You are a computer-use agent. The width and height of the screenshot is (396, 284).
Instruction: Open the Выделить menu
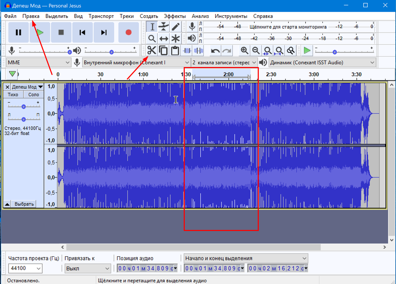tap(57, 16)
